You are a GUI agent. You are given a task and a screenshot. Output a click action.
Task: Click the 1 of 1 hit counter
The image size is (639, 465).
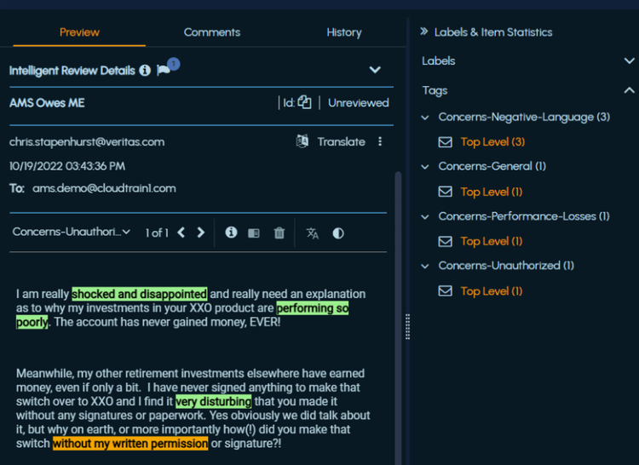click(157, 232)
